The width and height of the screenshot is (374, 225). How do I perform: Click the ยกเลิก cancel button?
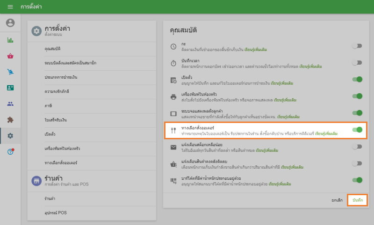tap(337, 200)
